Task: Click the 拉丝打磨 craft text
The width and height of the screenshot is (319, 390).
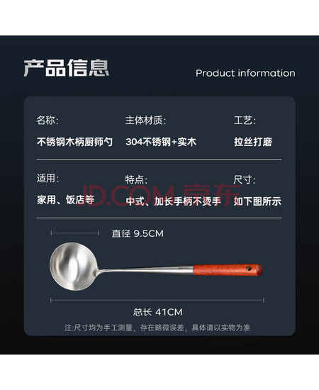Action: click(253, 142)
